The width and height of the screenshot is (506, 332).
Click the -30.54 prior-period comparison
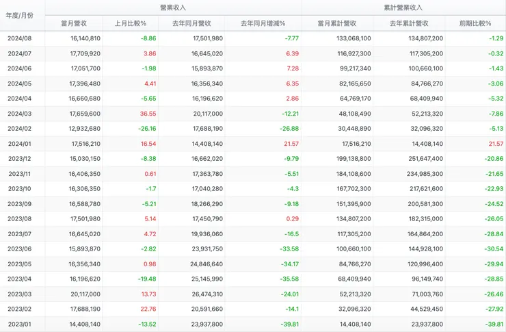coord(494,248)
